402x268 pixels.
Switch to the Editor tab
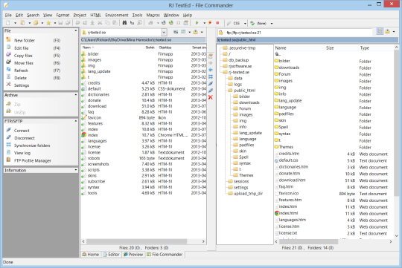111,255
